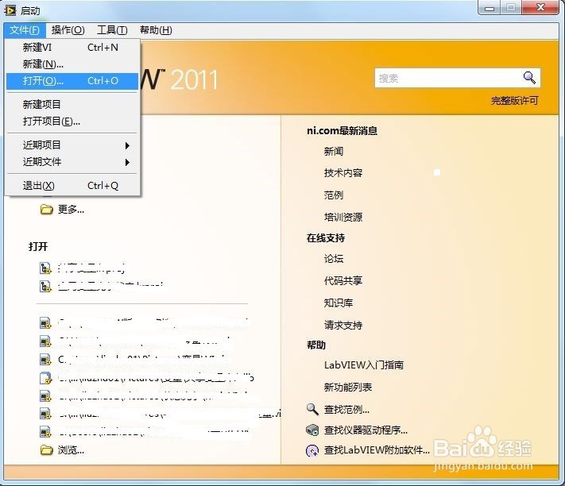Open the 完整版许可 link
Screen dimensions: 565x486
point(514,100)
